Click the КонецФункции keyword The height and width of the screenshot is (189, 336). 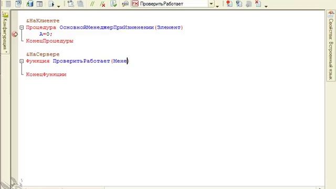tap(46, 75)
